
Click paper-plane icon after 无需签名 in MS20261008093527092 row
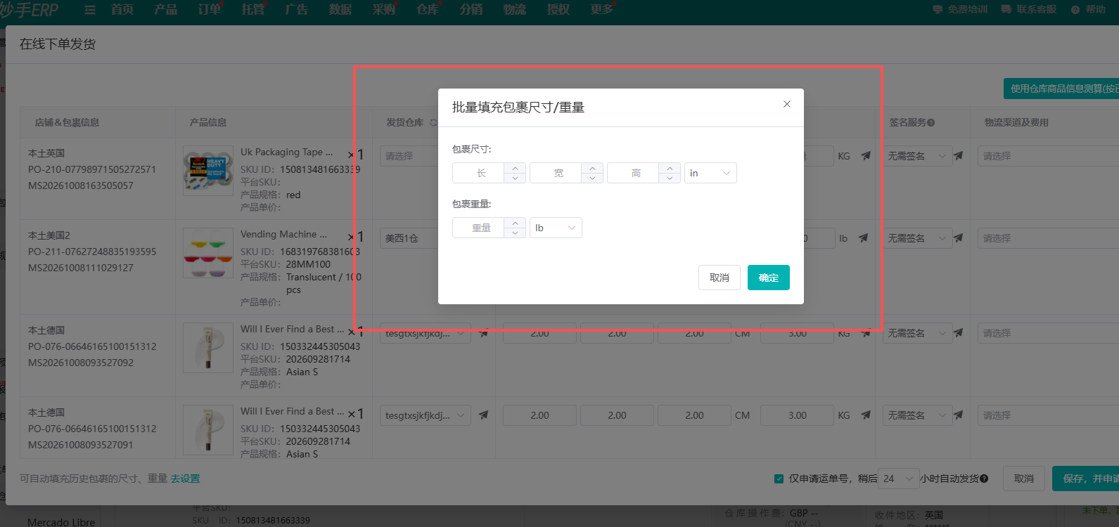pos(958,333)
